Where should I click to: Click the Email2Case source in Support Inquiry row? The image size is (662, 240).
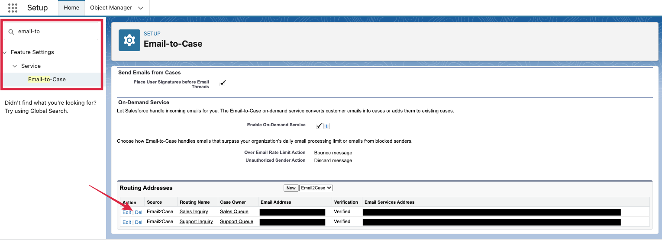click(160, 221)
